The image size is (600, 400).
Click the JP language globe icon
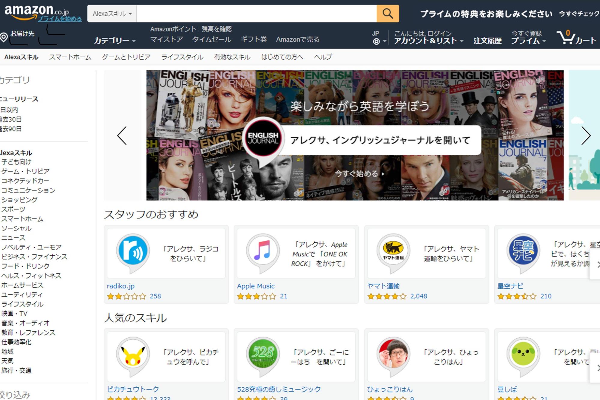click(376, 41)
